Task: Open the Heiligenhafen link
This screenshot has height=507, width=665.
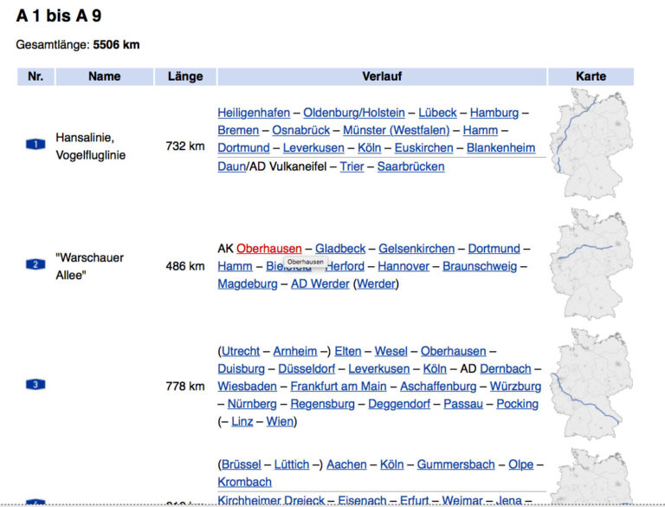Action: [x=253, y=113]
